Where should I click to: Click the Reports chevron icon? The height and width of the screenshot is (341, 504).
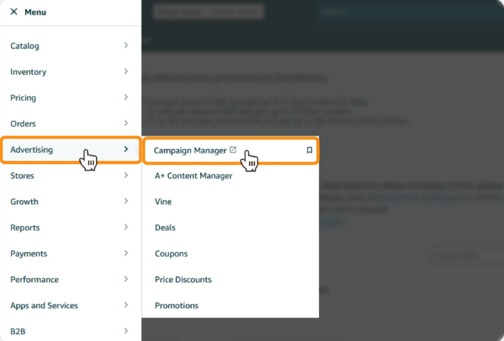tap(126, 227)
